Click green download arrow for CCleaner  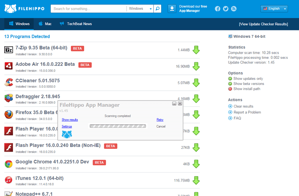pos(196,83)
